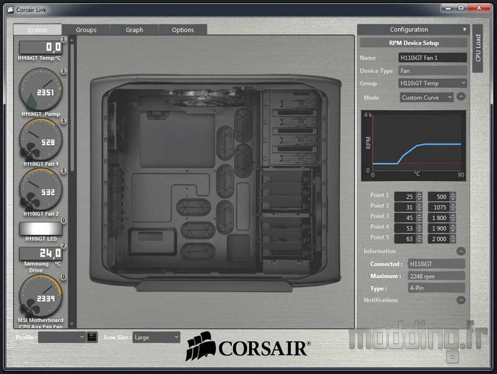Select the H110iGT LED device tile
This screenshot has width=497, height=374.
pyautogui.click(x=41, y=228)
